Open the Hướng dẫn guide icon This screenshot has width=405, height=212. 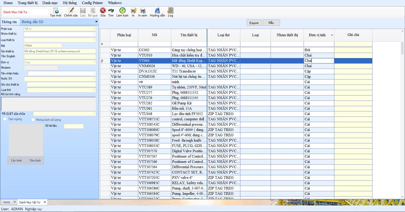tap(158, 11)
